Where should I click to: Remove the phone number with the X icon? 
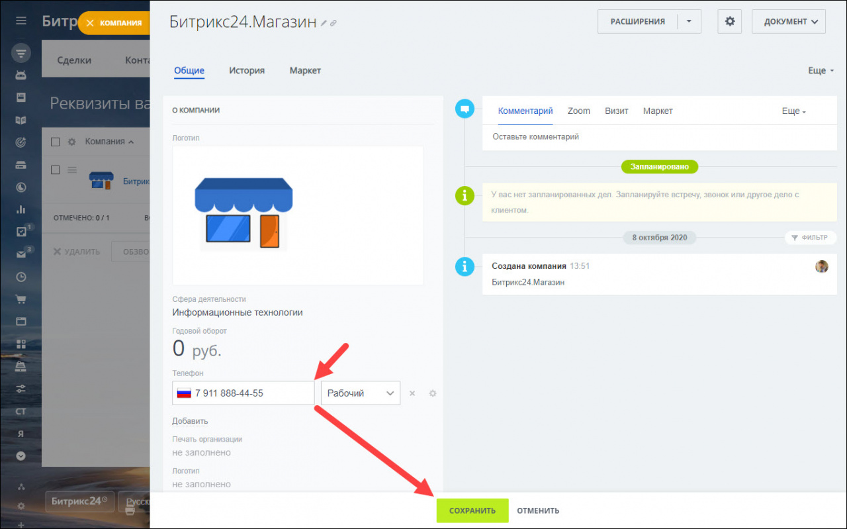click(x=412, y=393)
